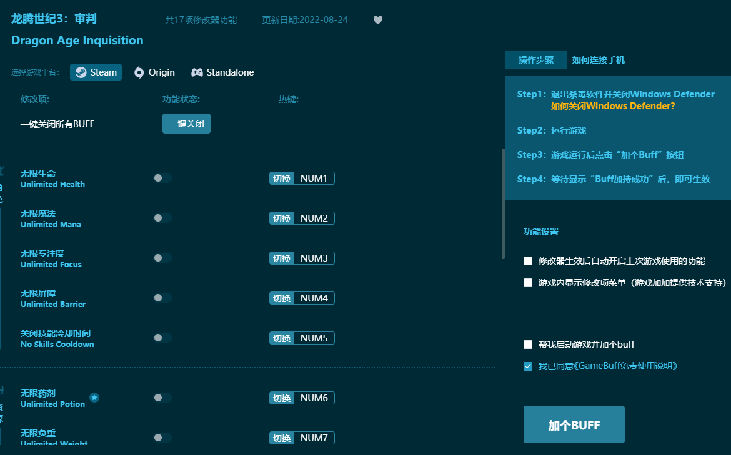Toggle Unlimited Weight switch

(162, 438)
